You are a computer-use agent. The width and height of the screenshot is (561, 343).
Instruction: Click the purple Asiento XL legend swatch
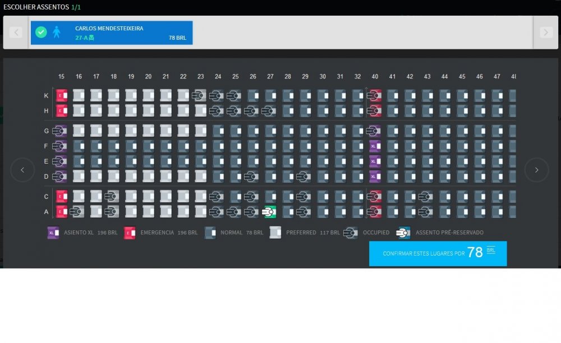pyautogui.click(x=53, y=233)
